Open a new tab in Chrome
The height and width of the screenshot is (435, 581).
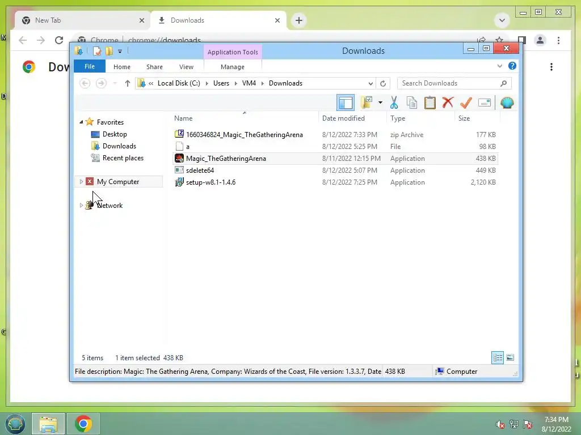pos(298,20)
